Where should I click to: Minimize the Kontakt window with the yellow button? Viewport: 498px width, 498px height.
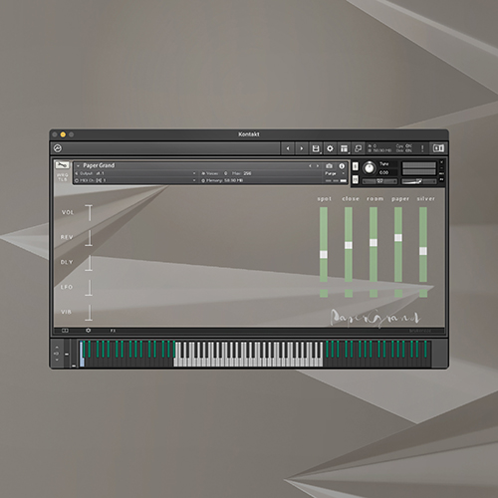click(63, 134)
